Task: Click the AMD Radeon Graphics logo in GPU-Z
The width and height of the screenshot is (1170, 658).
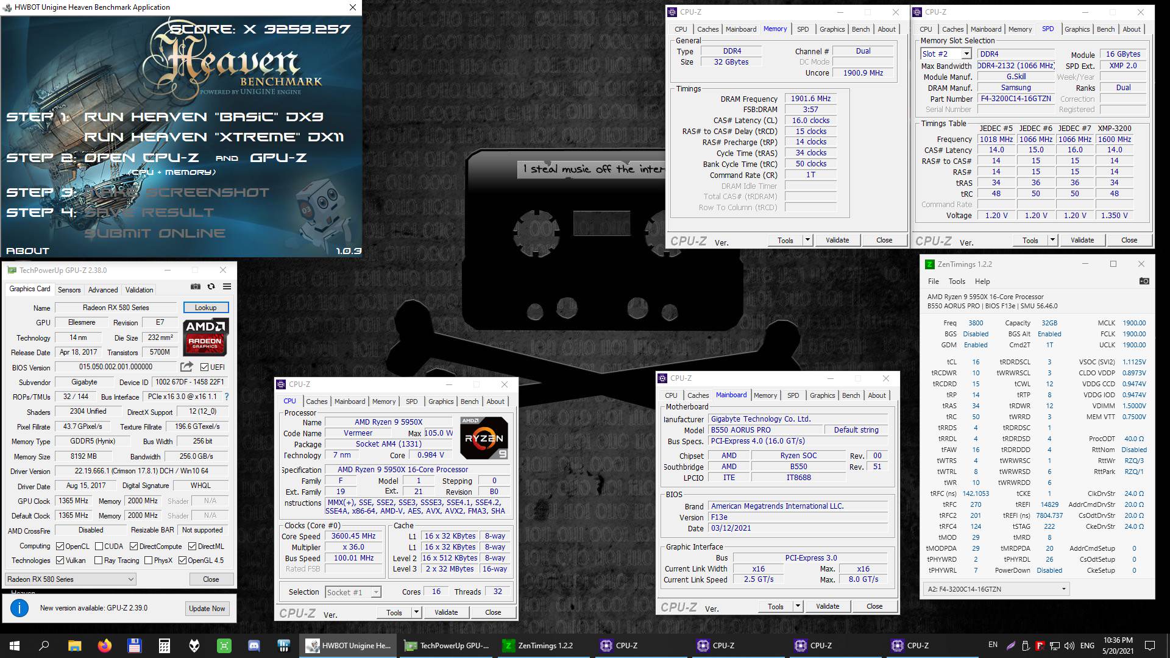Action: pos(205,337)
